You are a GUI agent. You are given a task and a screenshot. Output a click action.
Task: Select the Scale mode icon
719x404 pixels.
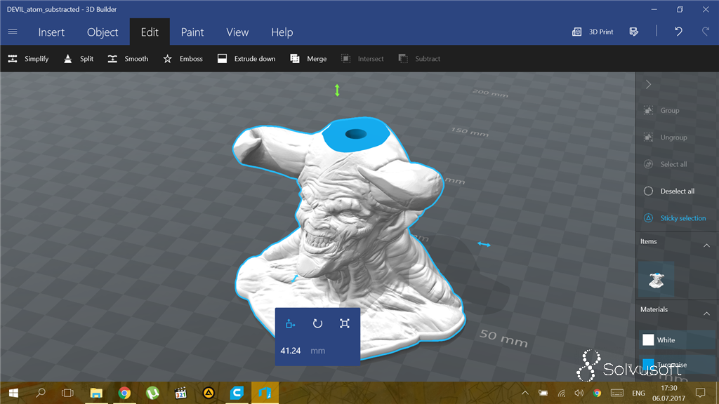tap(344, 324)
